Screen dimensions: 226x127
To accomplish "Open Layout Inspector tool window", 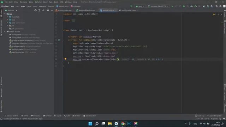I will (x=214, y=116).
